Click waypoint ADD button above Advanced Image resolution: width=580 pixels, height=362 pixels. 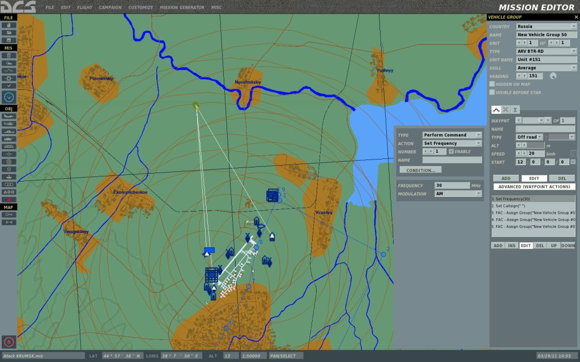[506, 178]
